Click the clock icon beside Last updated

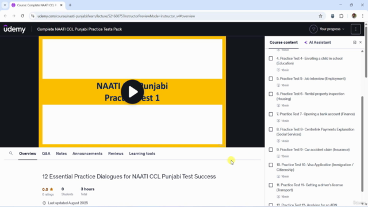pos(44,203)
